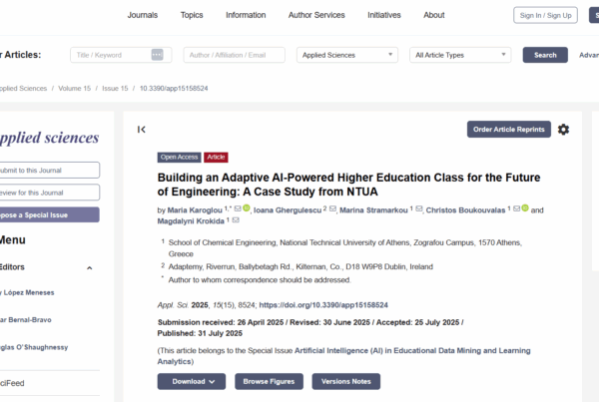The image size is (599, 402).
Task: Click Versions Notes button
Action: tap(346, 381)
